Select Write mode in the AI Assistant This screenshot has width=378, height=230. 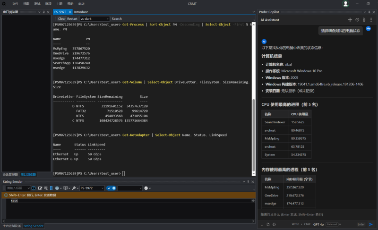[295, 224]
